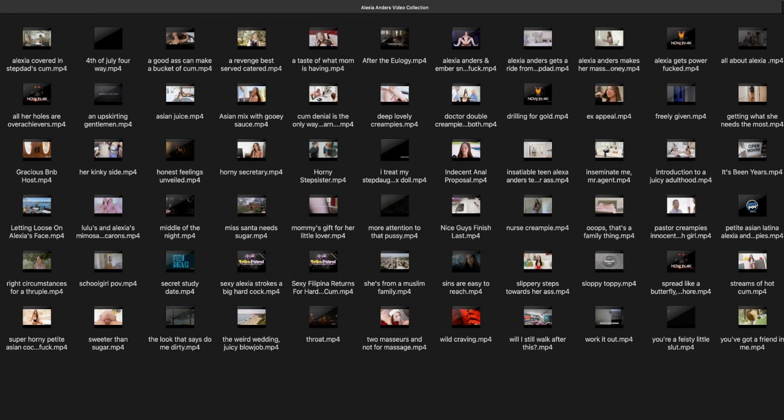Play "It's Been Years.mp4"
Screen dimensions: 784x420
[752, 149]
